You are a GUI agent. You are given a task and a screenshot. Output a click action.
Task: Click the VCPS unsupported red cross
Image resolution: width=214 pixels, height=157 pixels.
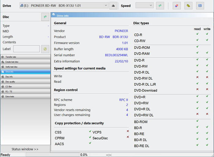point(128,131)
